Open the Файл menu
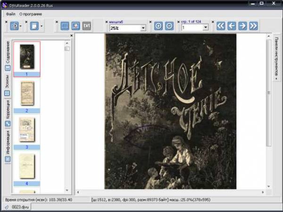This screenshot has width=283, height=212. [x=11, y=14]
